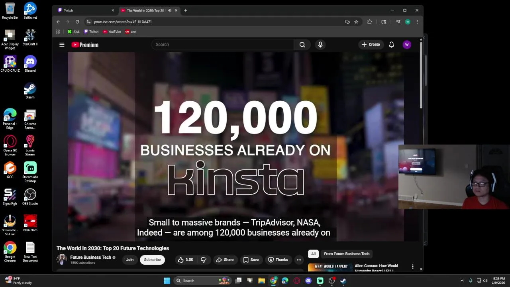The height and width of the screenshot is (287, 510).
Task: Open Alien Contact video thumbnail
Action: 330,267
